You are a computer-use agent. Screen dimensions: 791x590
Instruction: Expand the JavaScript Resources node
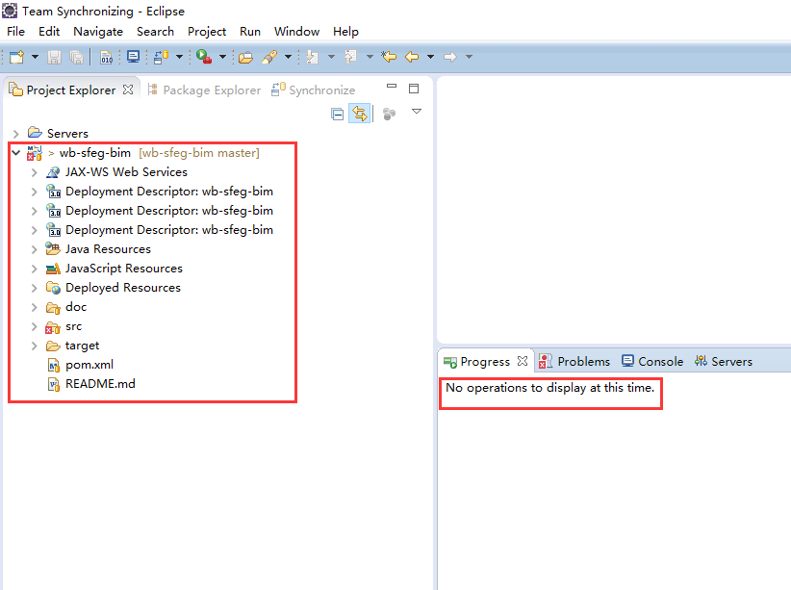pos(34,269)
